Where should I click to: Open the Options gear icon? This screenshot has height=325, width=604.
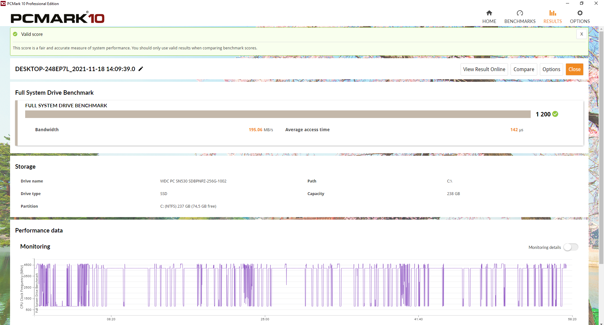580,13
